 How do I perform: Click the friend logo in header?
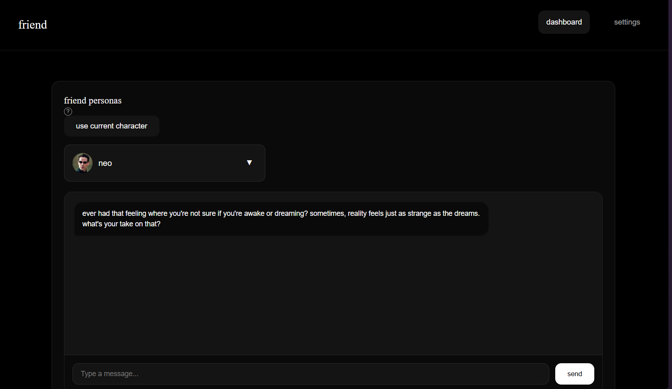tap(33, 25)
